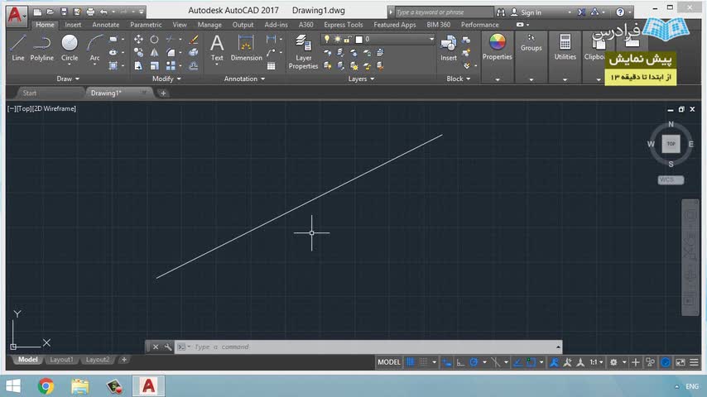707x397 pixels.
Task: Switch to the Annotate ribbon tab
Action: point(105,25)
